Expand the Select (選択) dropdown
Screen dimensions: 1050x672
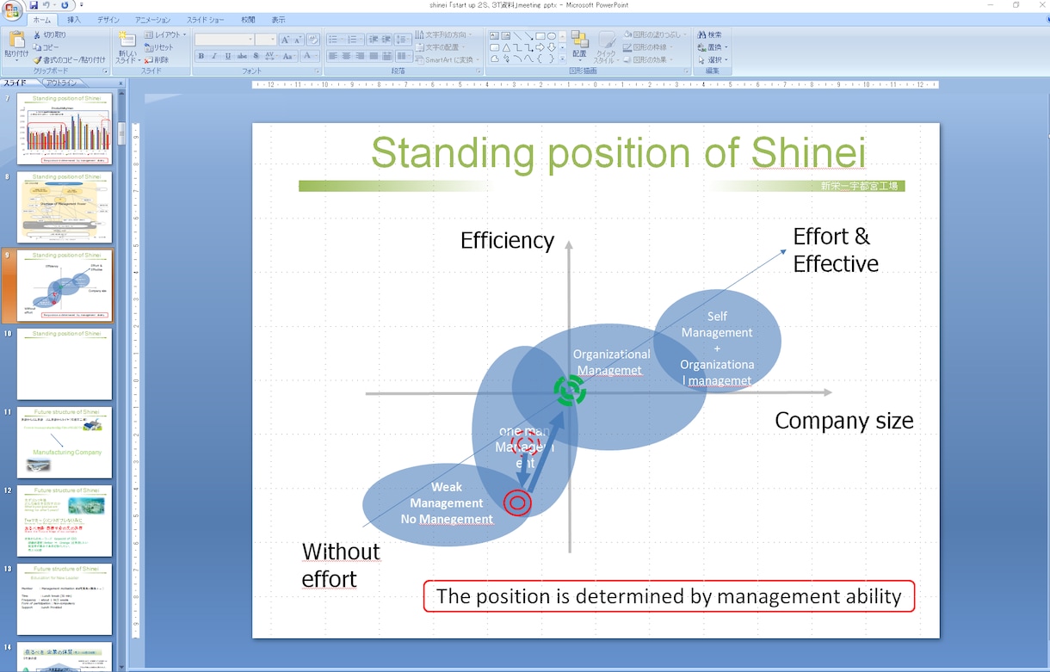pyautogui.click(x=713, y=60)
